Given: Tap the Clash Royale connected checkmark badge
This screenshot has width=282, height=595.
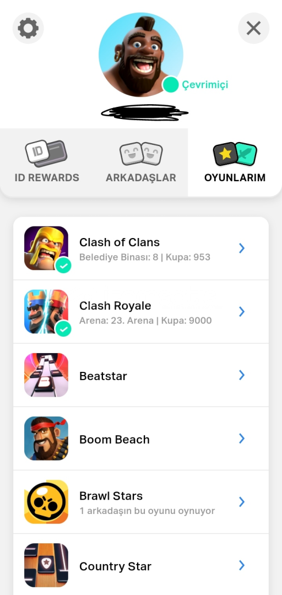Looking at the screenshot, I should coord(63,329).
